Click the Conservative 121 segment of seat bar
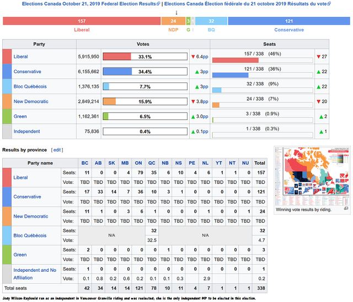 click(289, 21)
